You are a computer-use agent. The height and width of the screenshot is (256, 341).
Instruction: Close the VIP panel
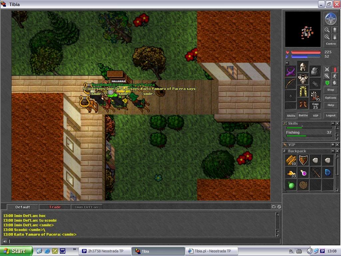(x=337, y=145)
